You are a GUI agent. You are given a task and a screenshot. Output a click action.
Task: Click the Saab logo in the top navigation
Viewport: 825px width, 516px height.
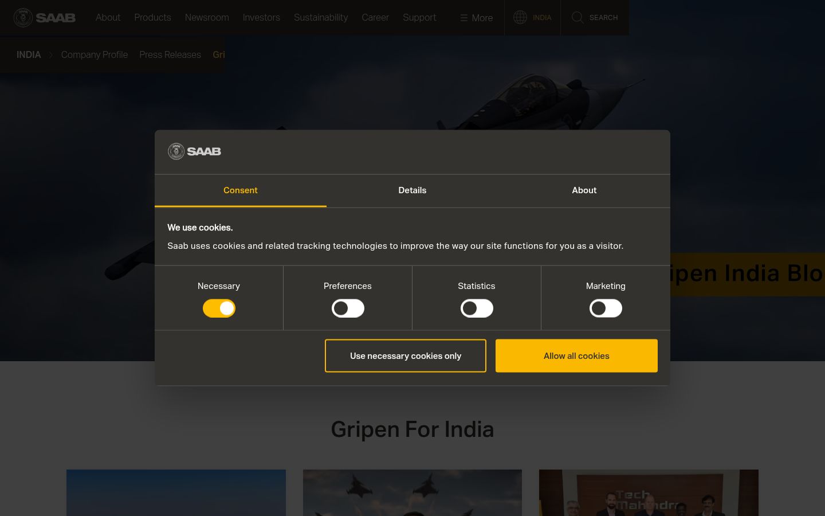45,18
